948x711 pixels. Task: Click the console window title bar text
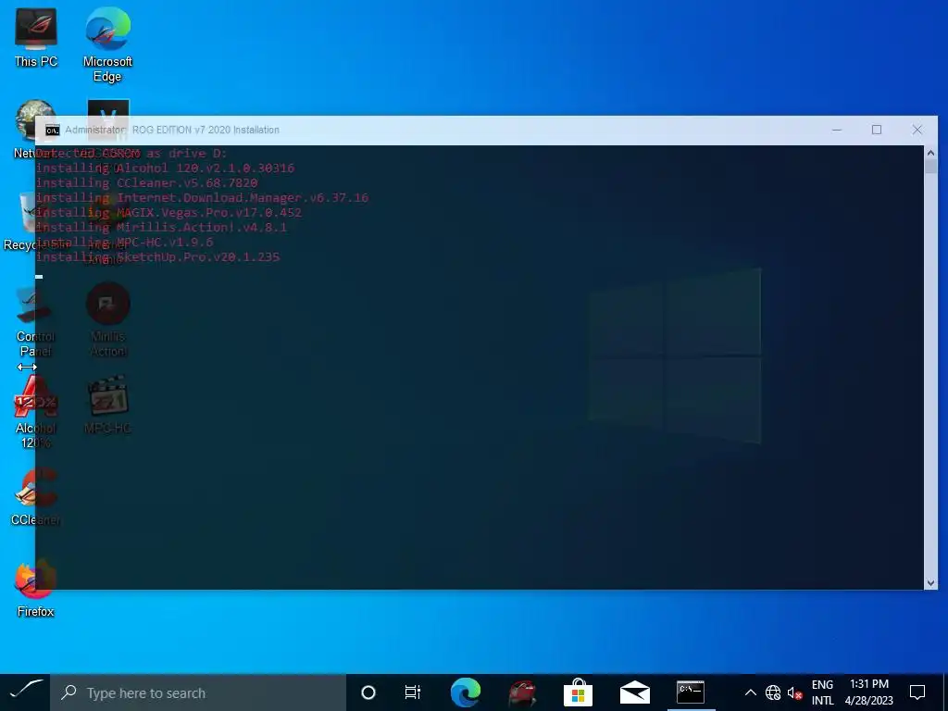click(172, 130)
